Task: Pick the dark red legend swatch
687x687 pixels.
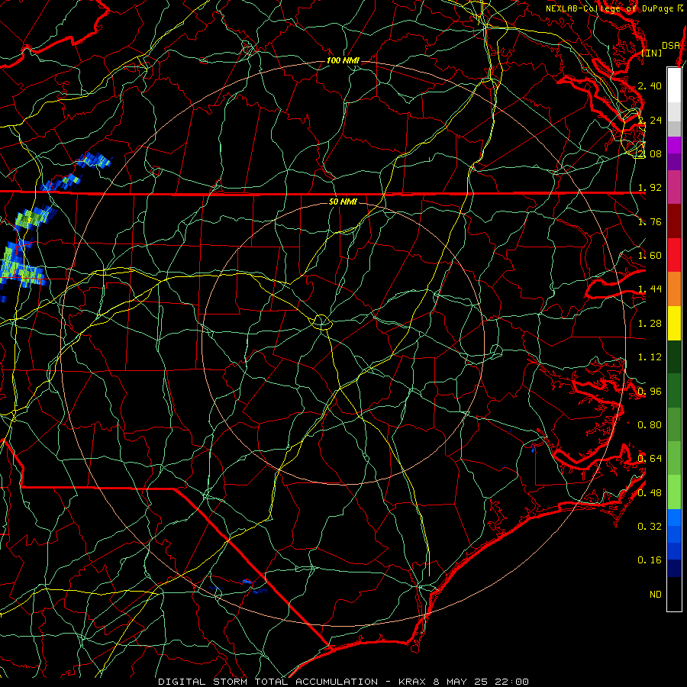Action: click(x=674, y=221)
